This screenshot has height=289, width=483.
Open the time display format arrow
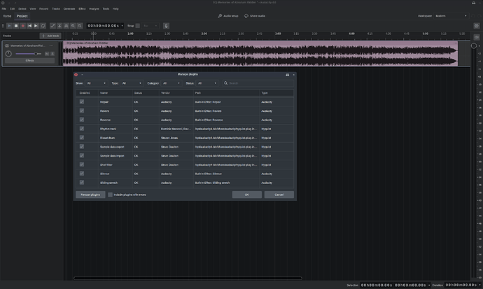point(122,26)
